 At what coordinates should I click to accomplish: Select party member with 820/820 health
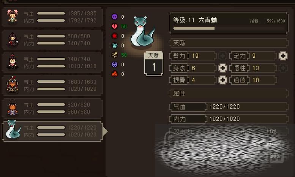point(52,108)
